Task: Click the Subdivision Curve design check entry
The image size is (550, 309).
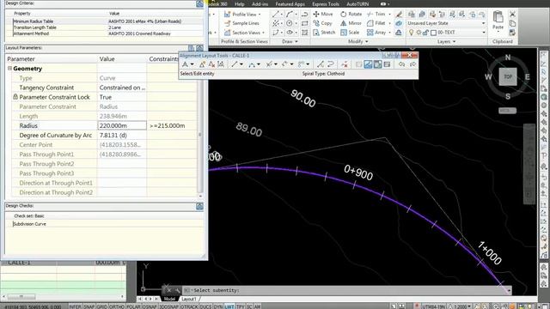Action: [x=29, y=224]
